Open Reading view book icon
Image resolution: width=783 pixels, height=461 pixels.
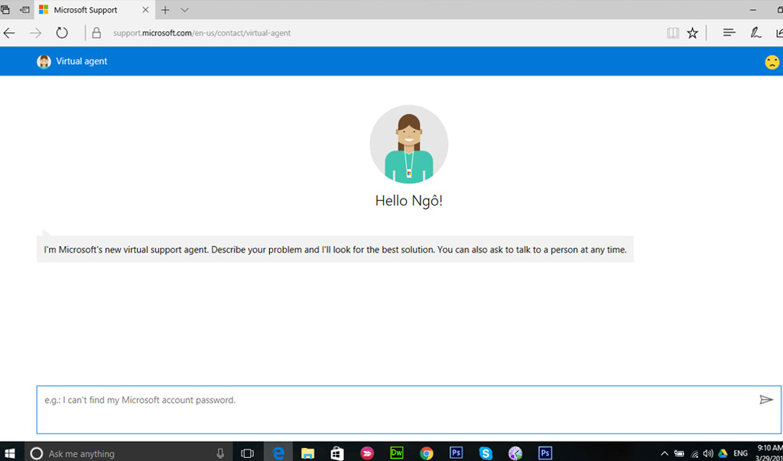tap(673, 33)
